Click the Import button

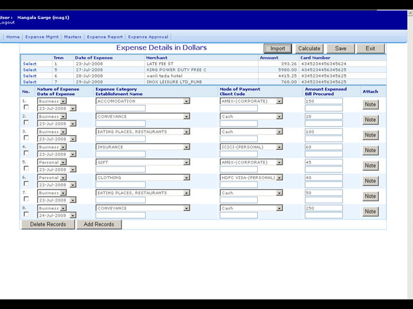click(x=278, y=49)
